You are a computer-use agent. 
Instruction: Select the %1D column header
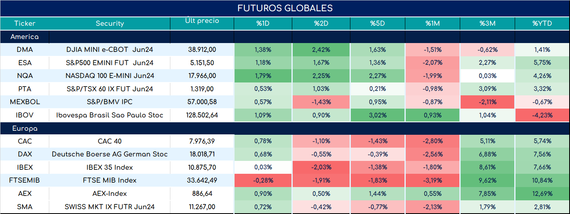coord(263,23)
